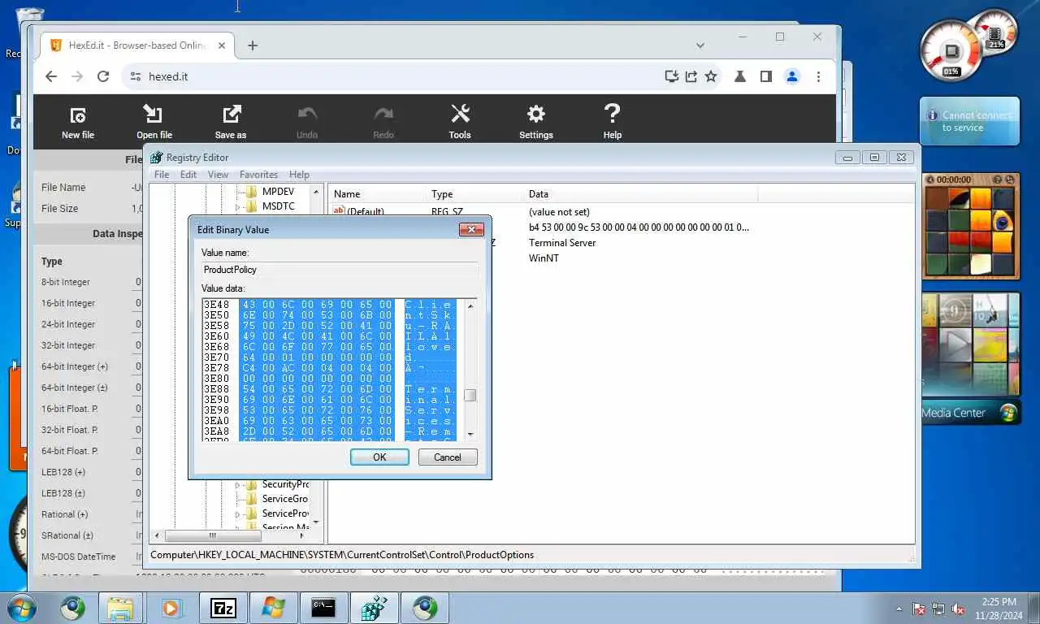1040x624 pixels.
Task: Open the Command Prompt taskbar icon
Action: (323, 608)
